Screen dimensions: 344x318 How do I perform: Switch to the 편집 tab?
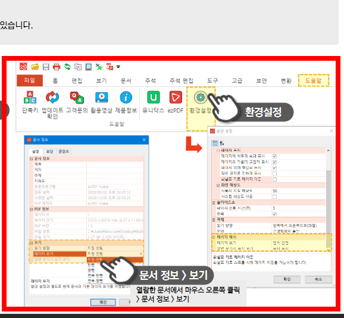77,81
